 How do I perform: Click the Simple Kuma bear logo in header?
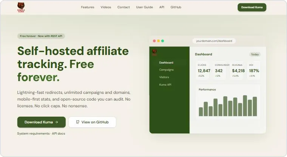point(21,7)
